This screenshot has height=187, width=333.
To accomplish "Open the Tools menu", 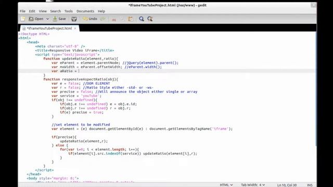I will pos(68,11).
